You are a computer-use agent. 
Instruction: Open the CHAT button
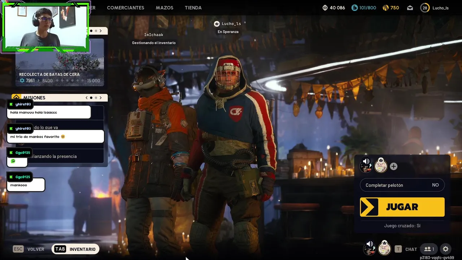pos(411,249)
